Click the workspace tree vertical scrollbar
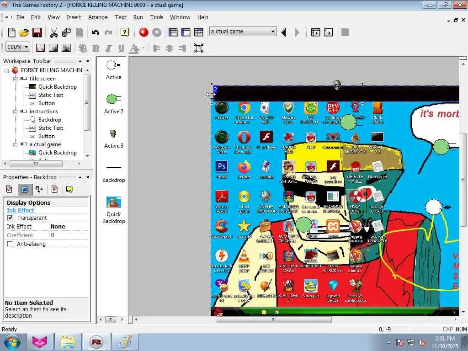This screenshot has width=468, height=351. pyautogui.click(x=87, y=102)
